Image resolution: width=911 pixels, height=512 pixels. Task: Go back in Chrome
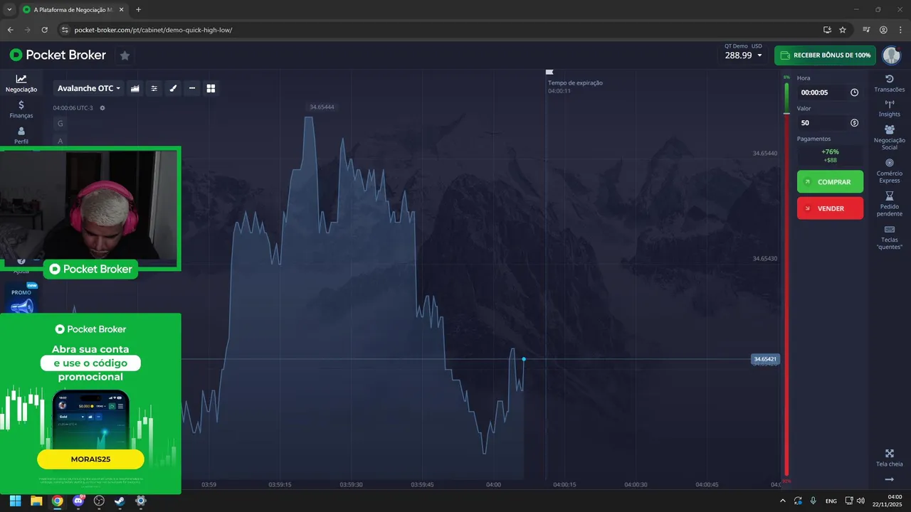pos(10,30)
